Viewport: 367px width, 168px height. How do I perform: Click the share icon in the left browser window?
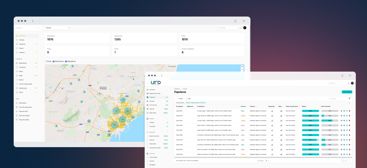pyautogui.click(x=235, y=21)
